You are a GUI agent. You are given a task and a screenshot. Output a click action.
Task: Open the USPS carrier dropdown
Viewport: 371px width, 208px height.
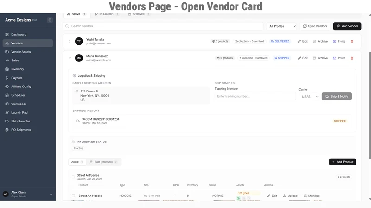click(x=310, y=97)
